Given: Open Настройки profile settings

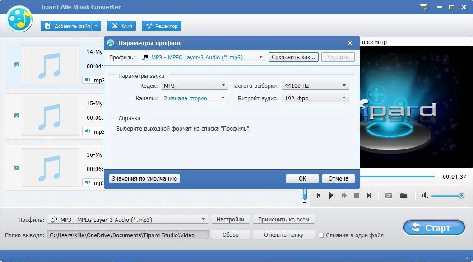Looking at the screenshot, I should click(x=230, y=220).
